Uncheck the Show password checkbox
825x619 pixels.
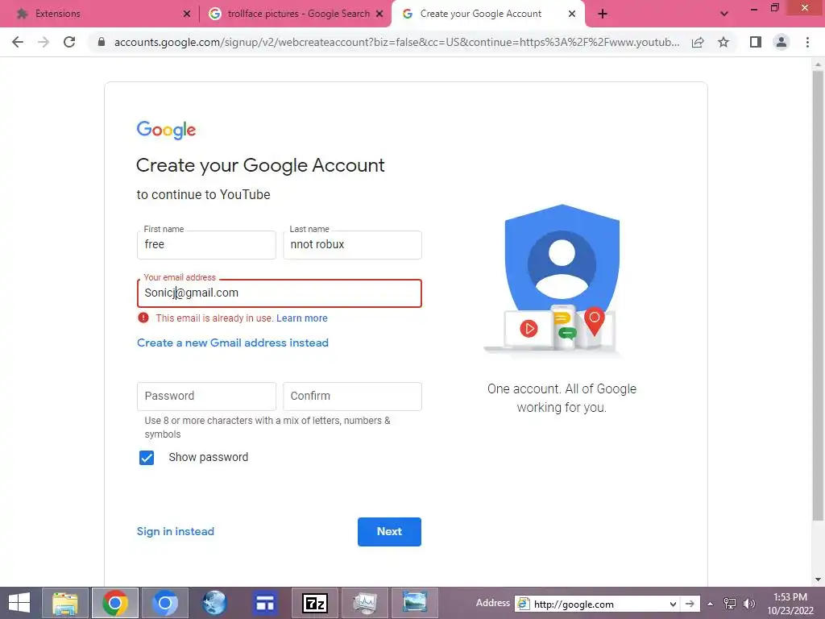147,458
